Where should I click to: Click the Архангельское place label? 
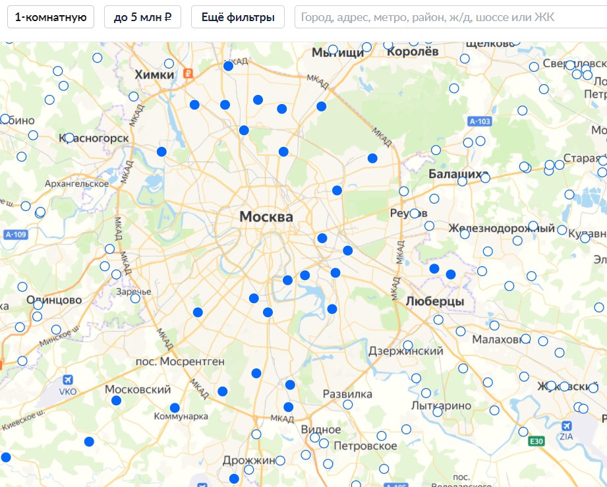pos(77,183)
